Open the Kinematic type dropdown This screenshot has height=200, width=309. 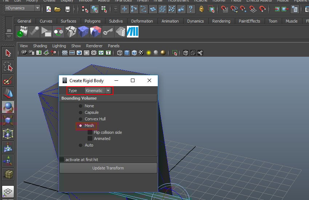[97, 91]
